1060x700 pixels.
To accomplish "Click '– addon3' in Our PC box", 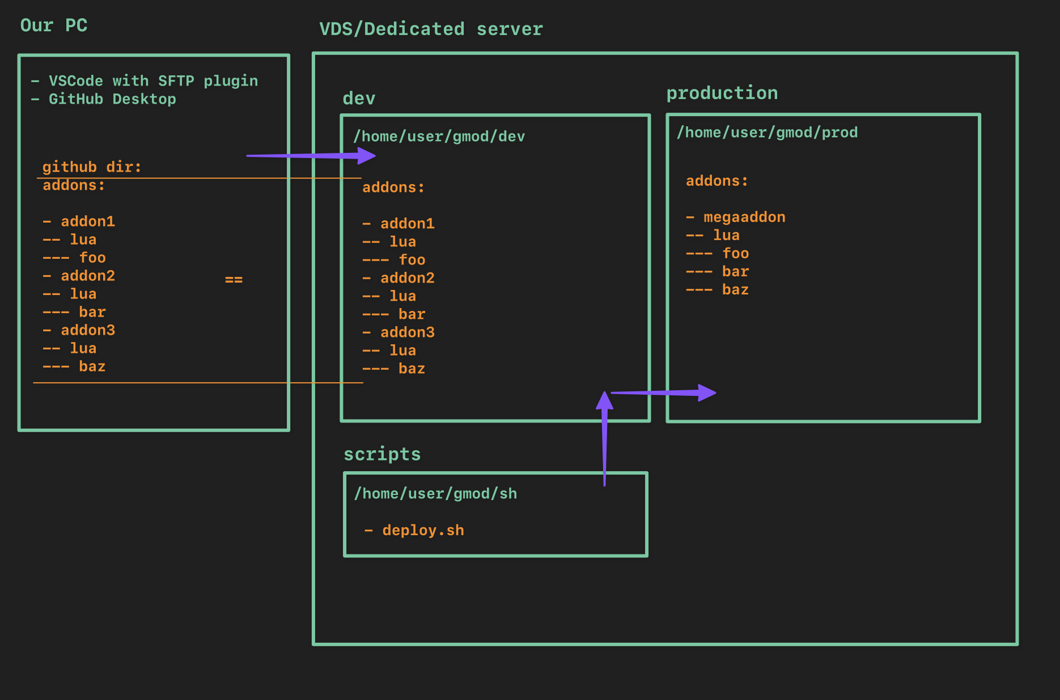I will pyautogui.click(x=79, y=330).
